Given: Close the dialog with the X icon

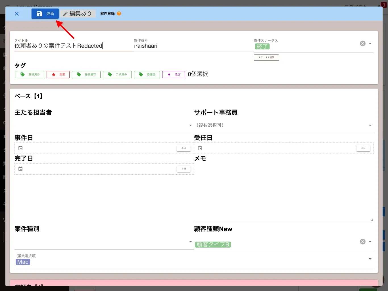Looking at the screenshot, I should (17, 14).
